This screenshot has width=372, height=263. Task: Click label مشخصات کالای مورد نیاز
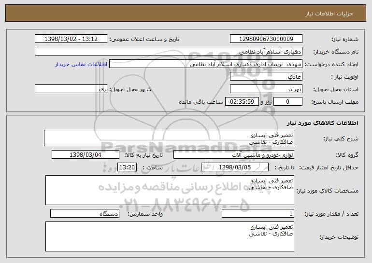pos(328,191)
